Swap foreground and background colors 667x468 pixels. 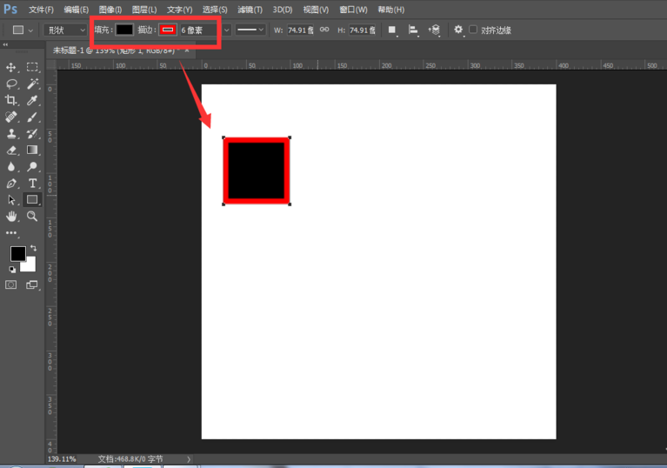[33, 249]
